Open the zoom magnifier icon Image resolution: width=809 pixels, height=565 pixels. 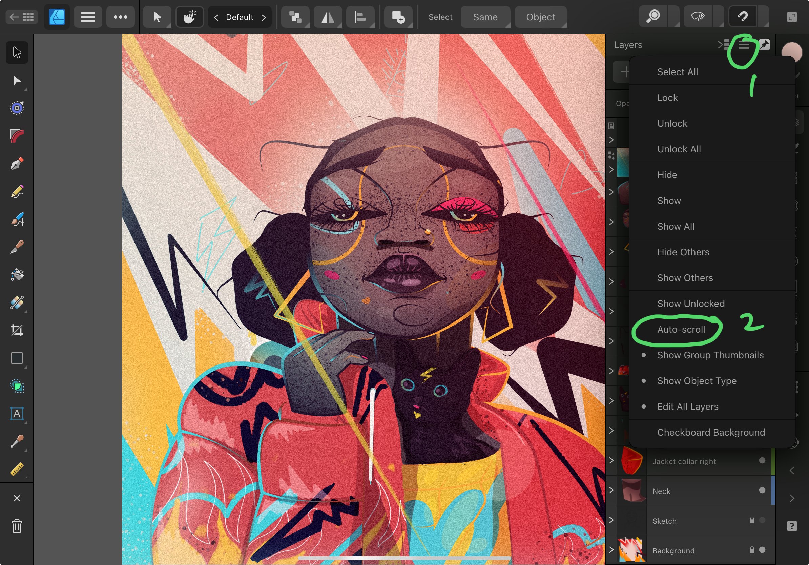pyautogui.click(x=654, y=16)
